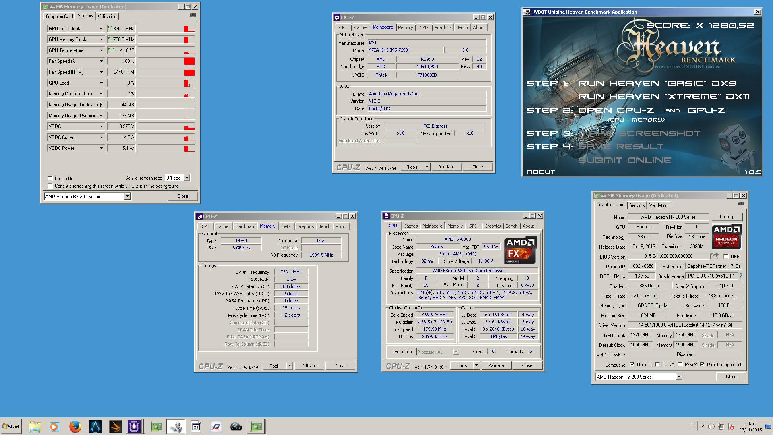Open AMD Radeon R7 device dropdown in Sensors window

pos(127,196)
